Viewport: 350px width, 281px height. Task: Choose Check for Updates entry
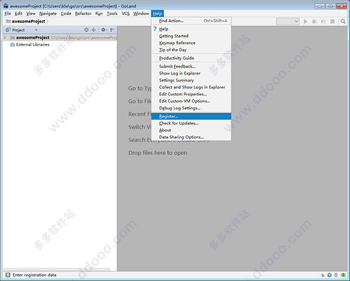pyautogui.click(x=191, y=123)
